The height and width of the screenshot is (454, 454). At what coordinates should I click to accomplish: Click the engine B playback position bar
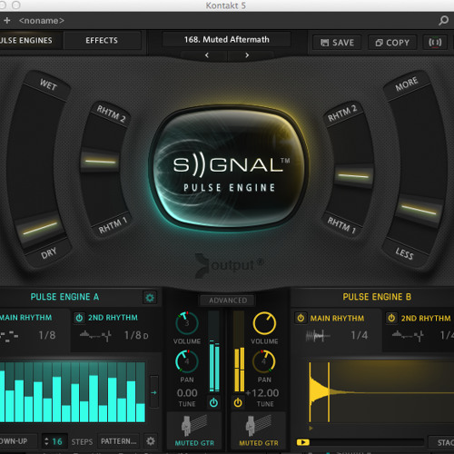360,442
